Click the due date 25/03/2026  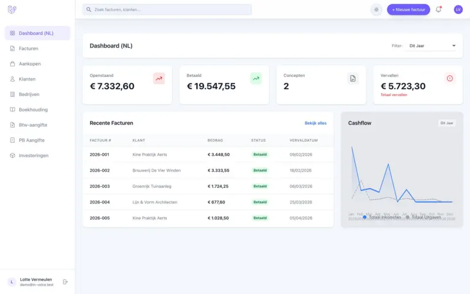click(x=301, y=202)
